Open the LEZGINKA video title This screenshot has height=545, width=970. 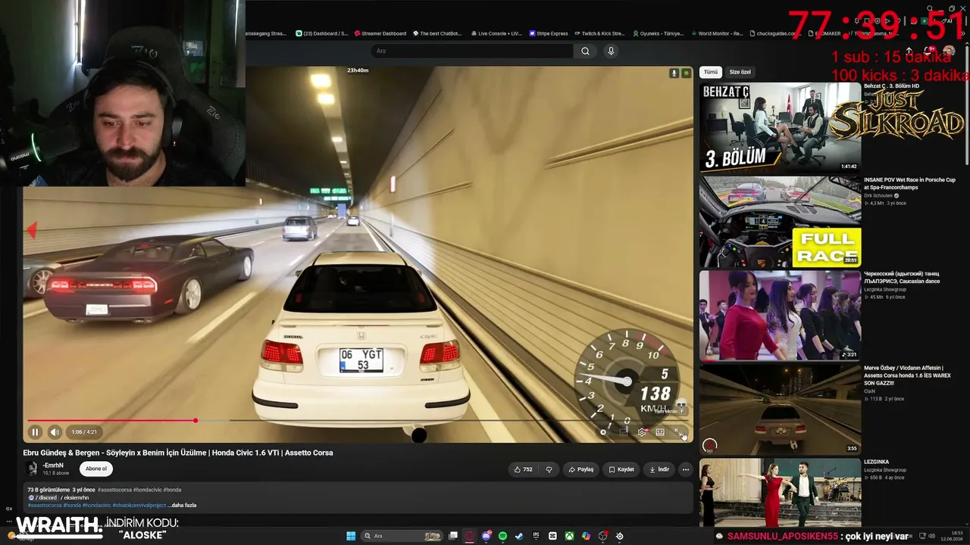pos(877,462)
